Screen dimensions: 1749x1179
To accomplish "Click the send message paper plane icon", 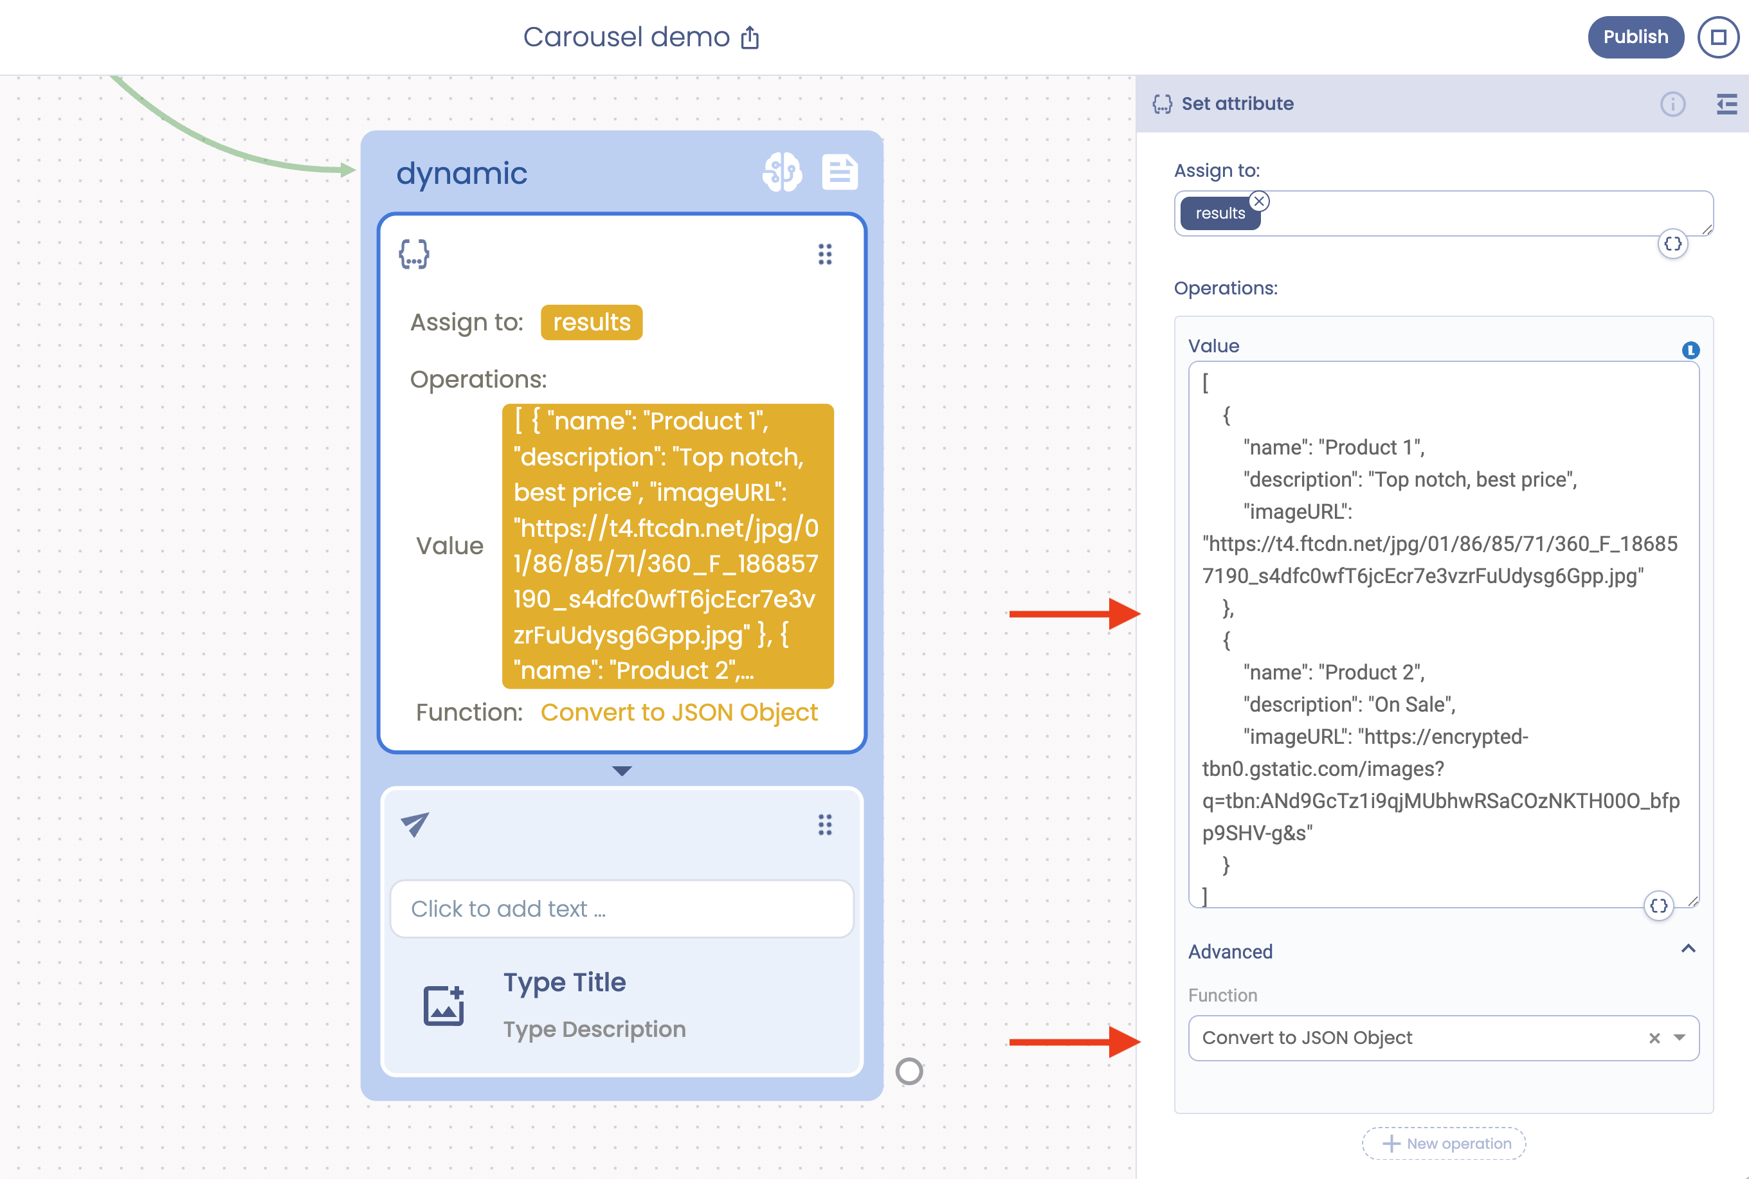I will click(414, 824).
